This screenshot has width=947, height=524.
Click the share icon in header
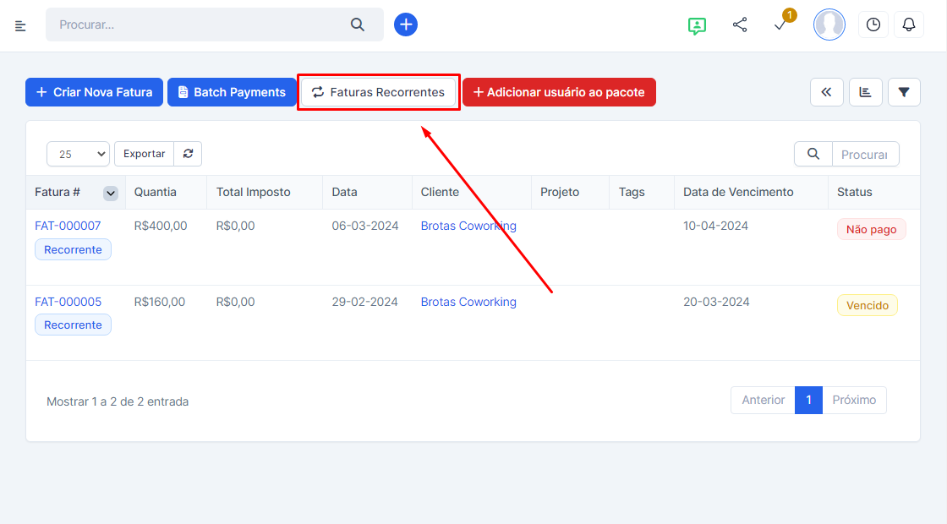(740, 25)
